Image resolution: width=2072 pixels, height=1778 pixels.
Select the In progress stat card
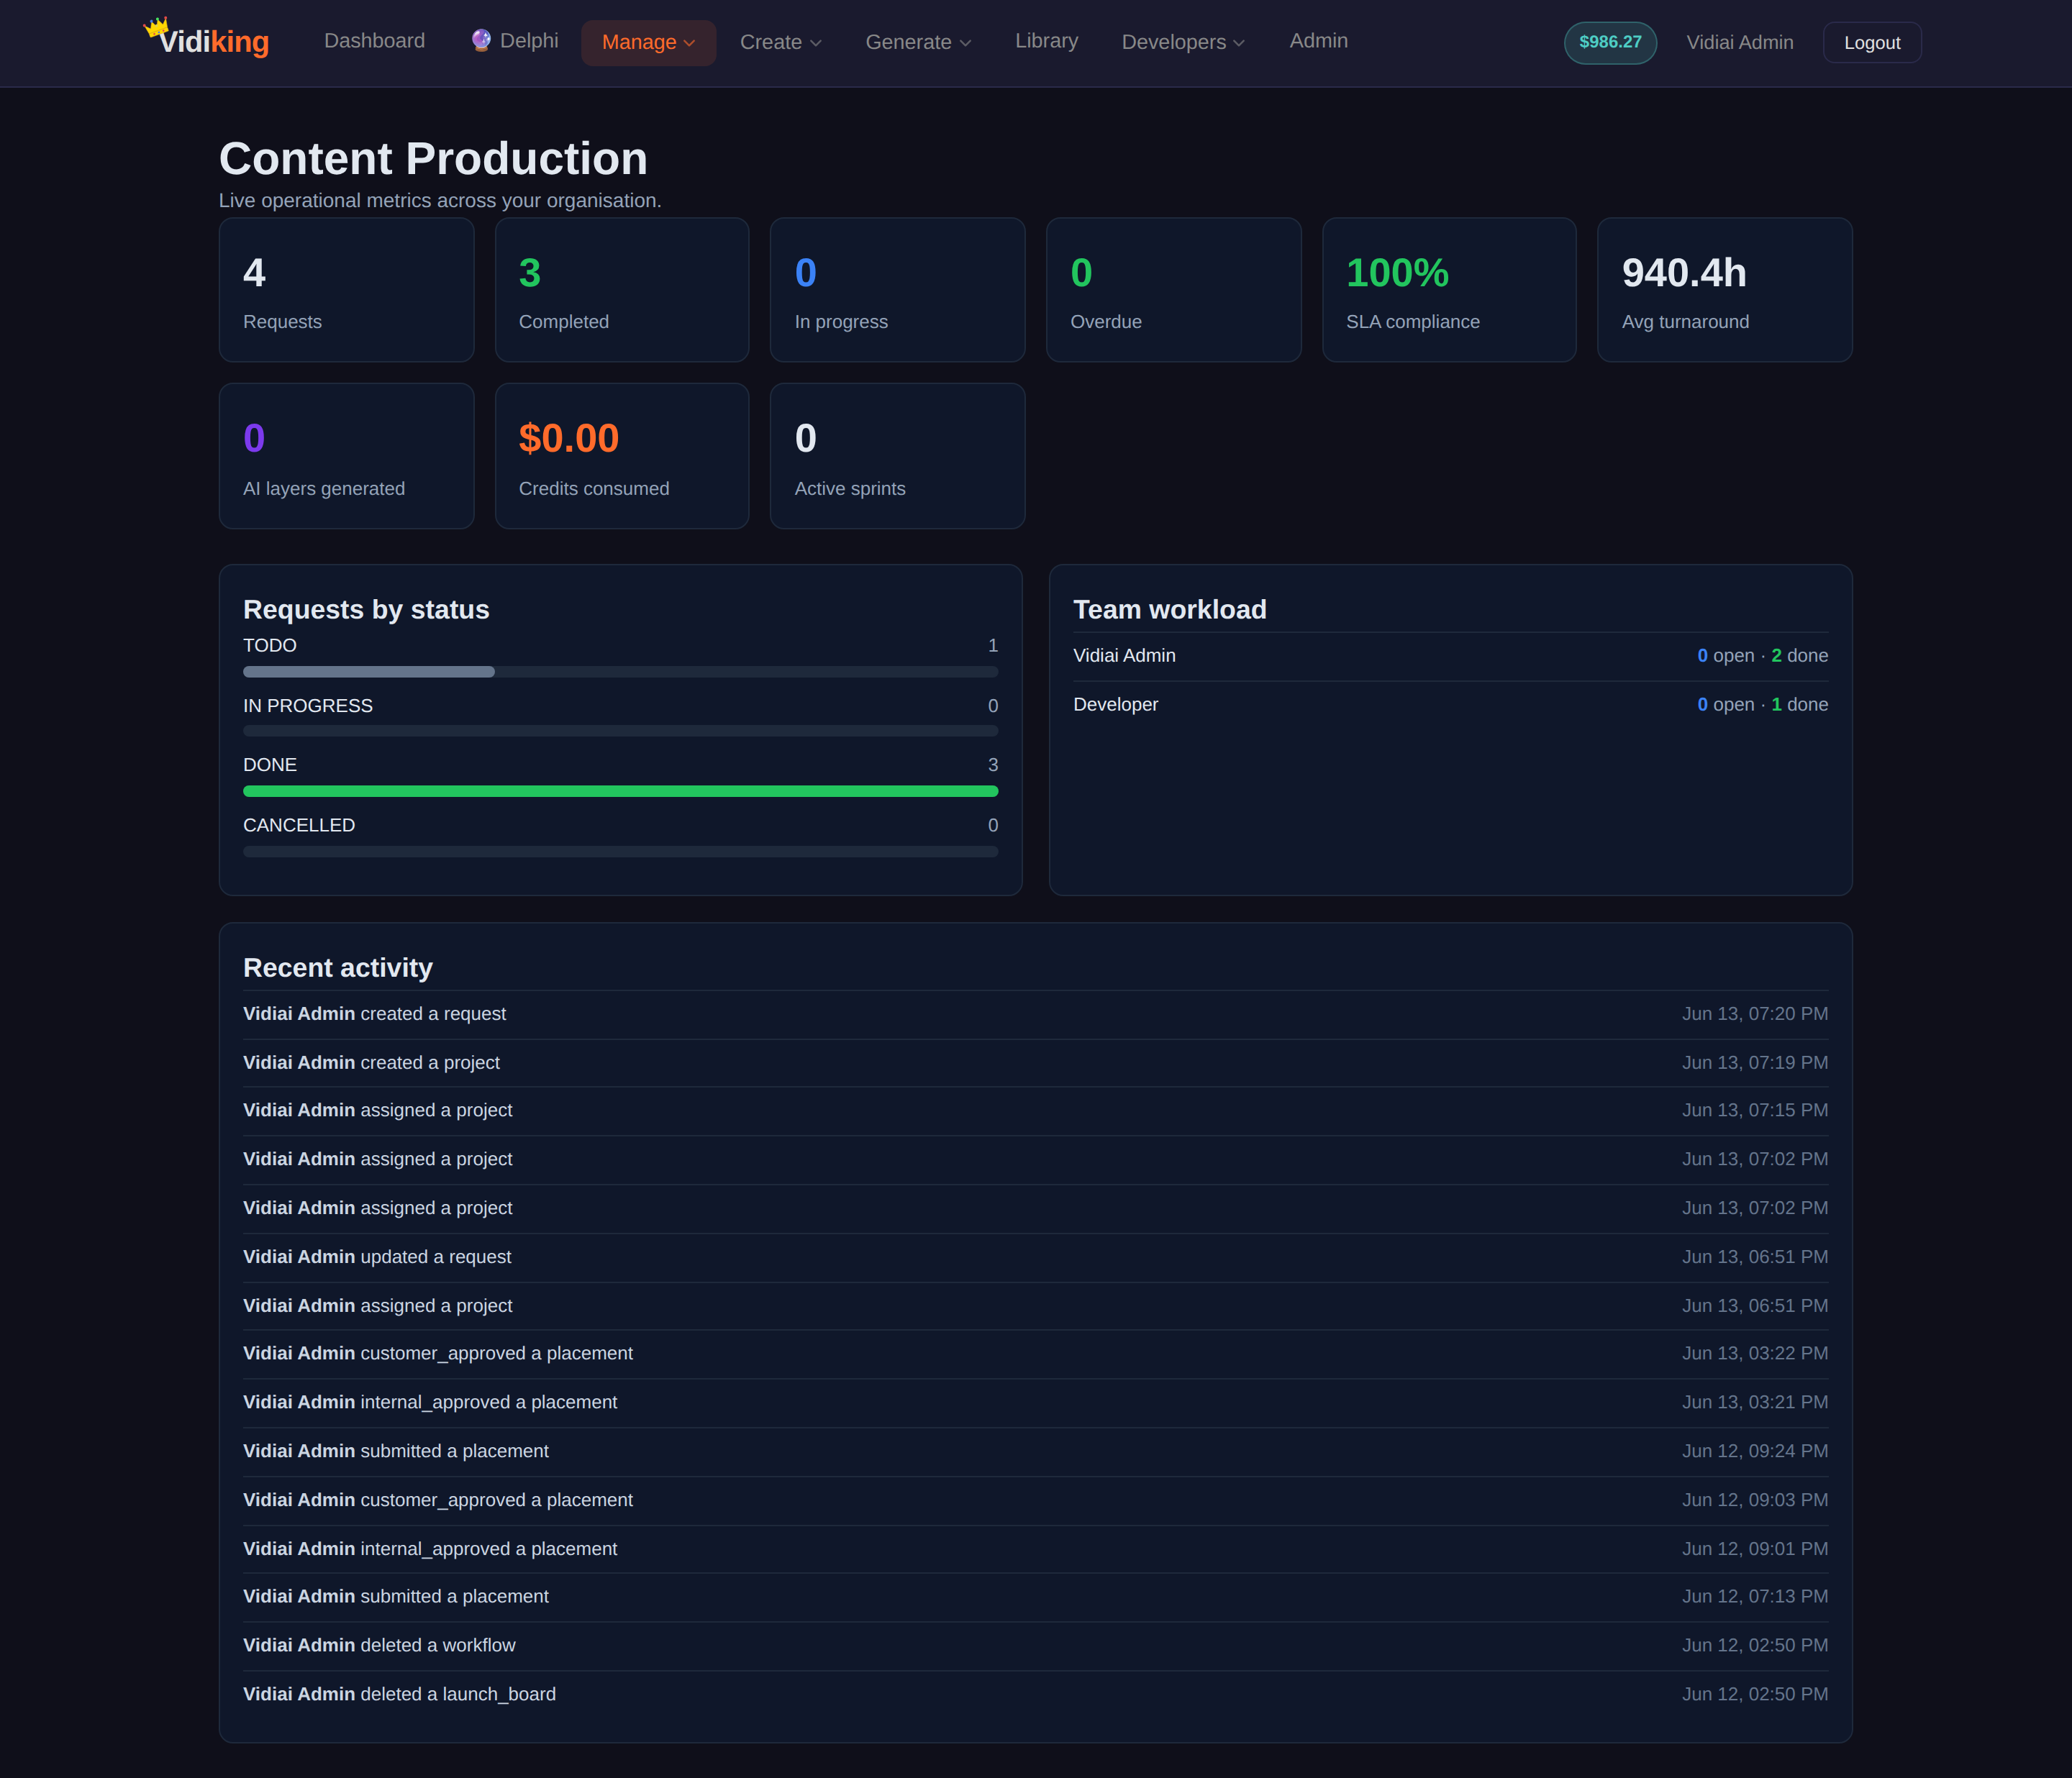(897, 290)
